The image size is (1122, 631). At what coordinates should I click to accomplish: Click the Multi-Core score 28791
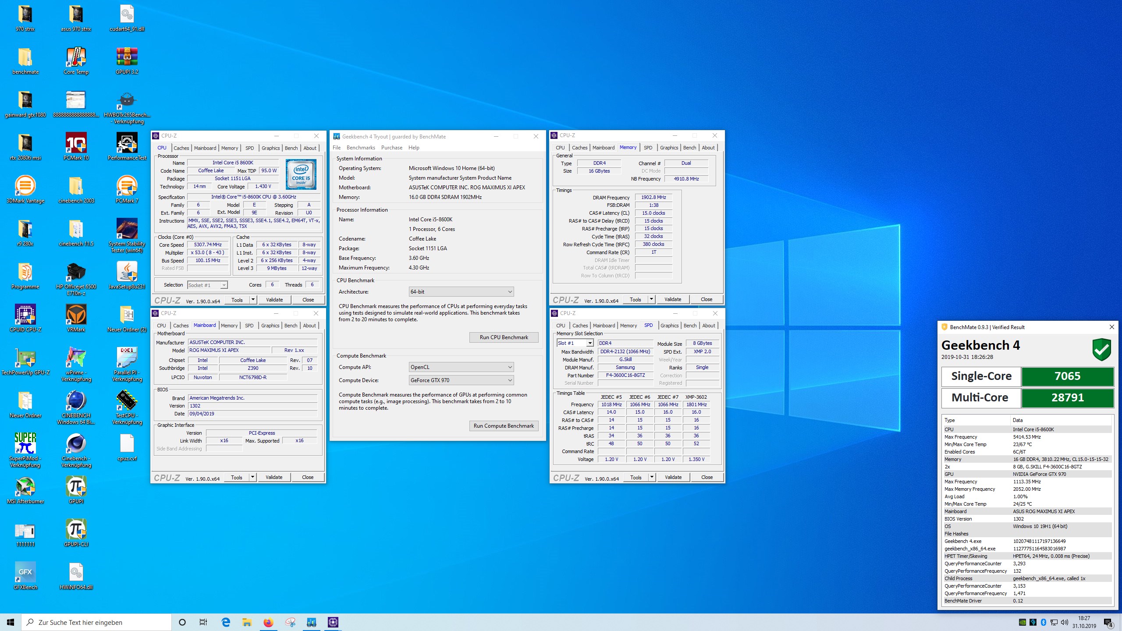tap(1067, 398)
